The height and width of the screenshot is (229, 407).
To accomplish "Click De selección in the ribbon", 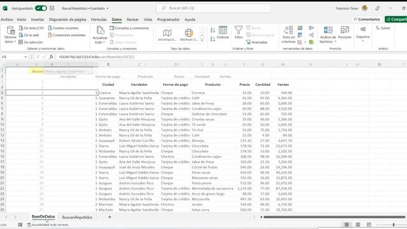I will 31,42.
